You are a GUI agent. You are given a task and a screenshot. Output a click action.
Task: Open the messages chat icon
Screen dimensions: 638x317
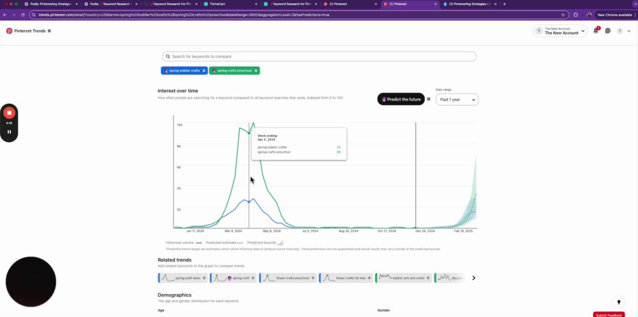pyautogui.click(x=607, y=31)
